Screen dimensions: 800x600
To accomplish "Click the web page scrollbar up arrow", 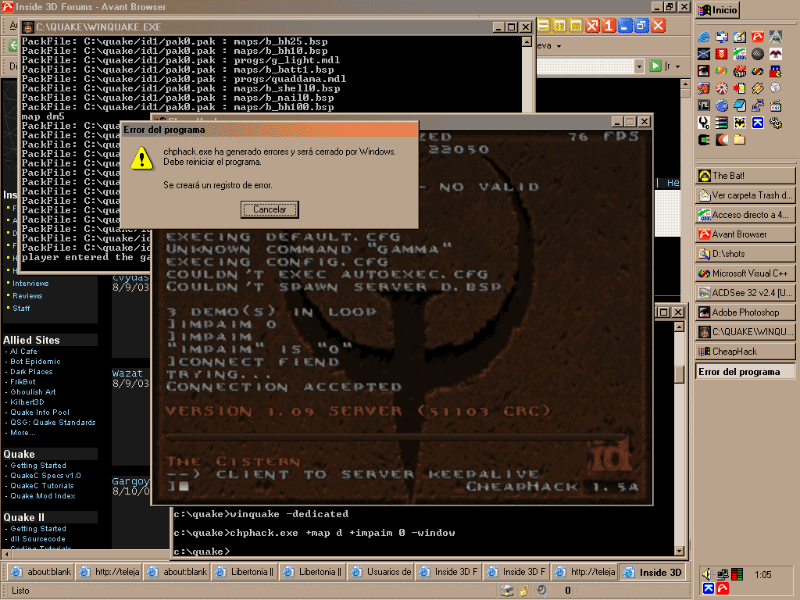I will (x=685, y=84).
